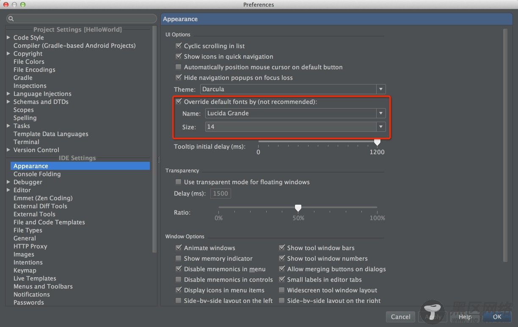The width and height of the screenshot is (518, 327).
Task: Select External Tools item
Action: [x=34, y=214]
